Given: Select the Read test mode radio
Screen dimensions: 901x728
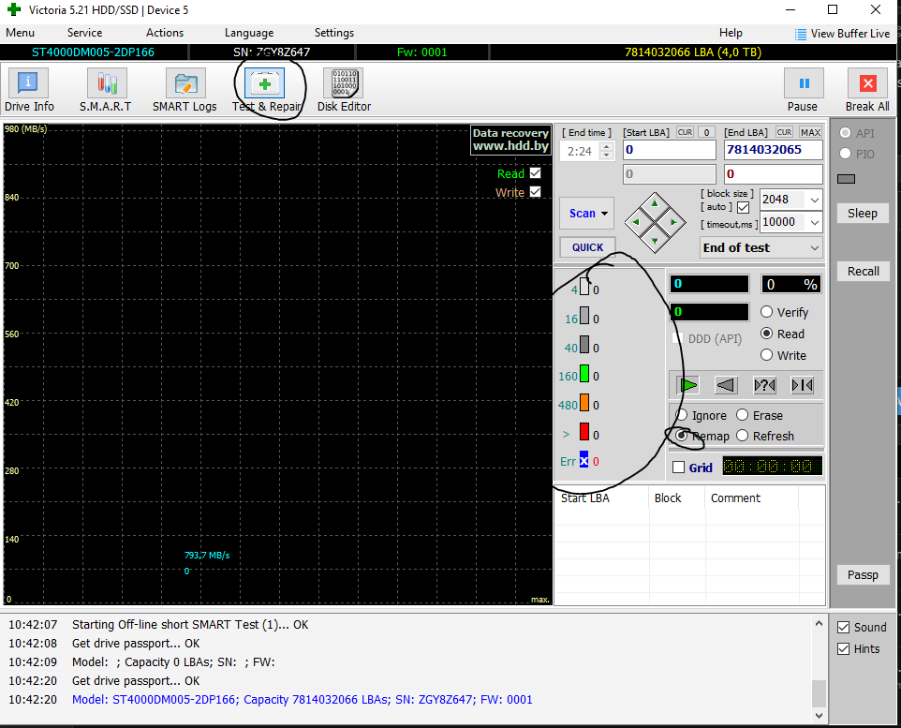Looking at the screenshot, I should [x=766, y=334].
